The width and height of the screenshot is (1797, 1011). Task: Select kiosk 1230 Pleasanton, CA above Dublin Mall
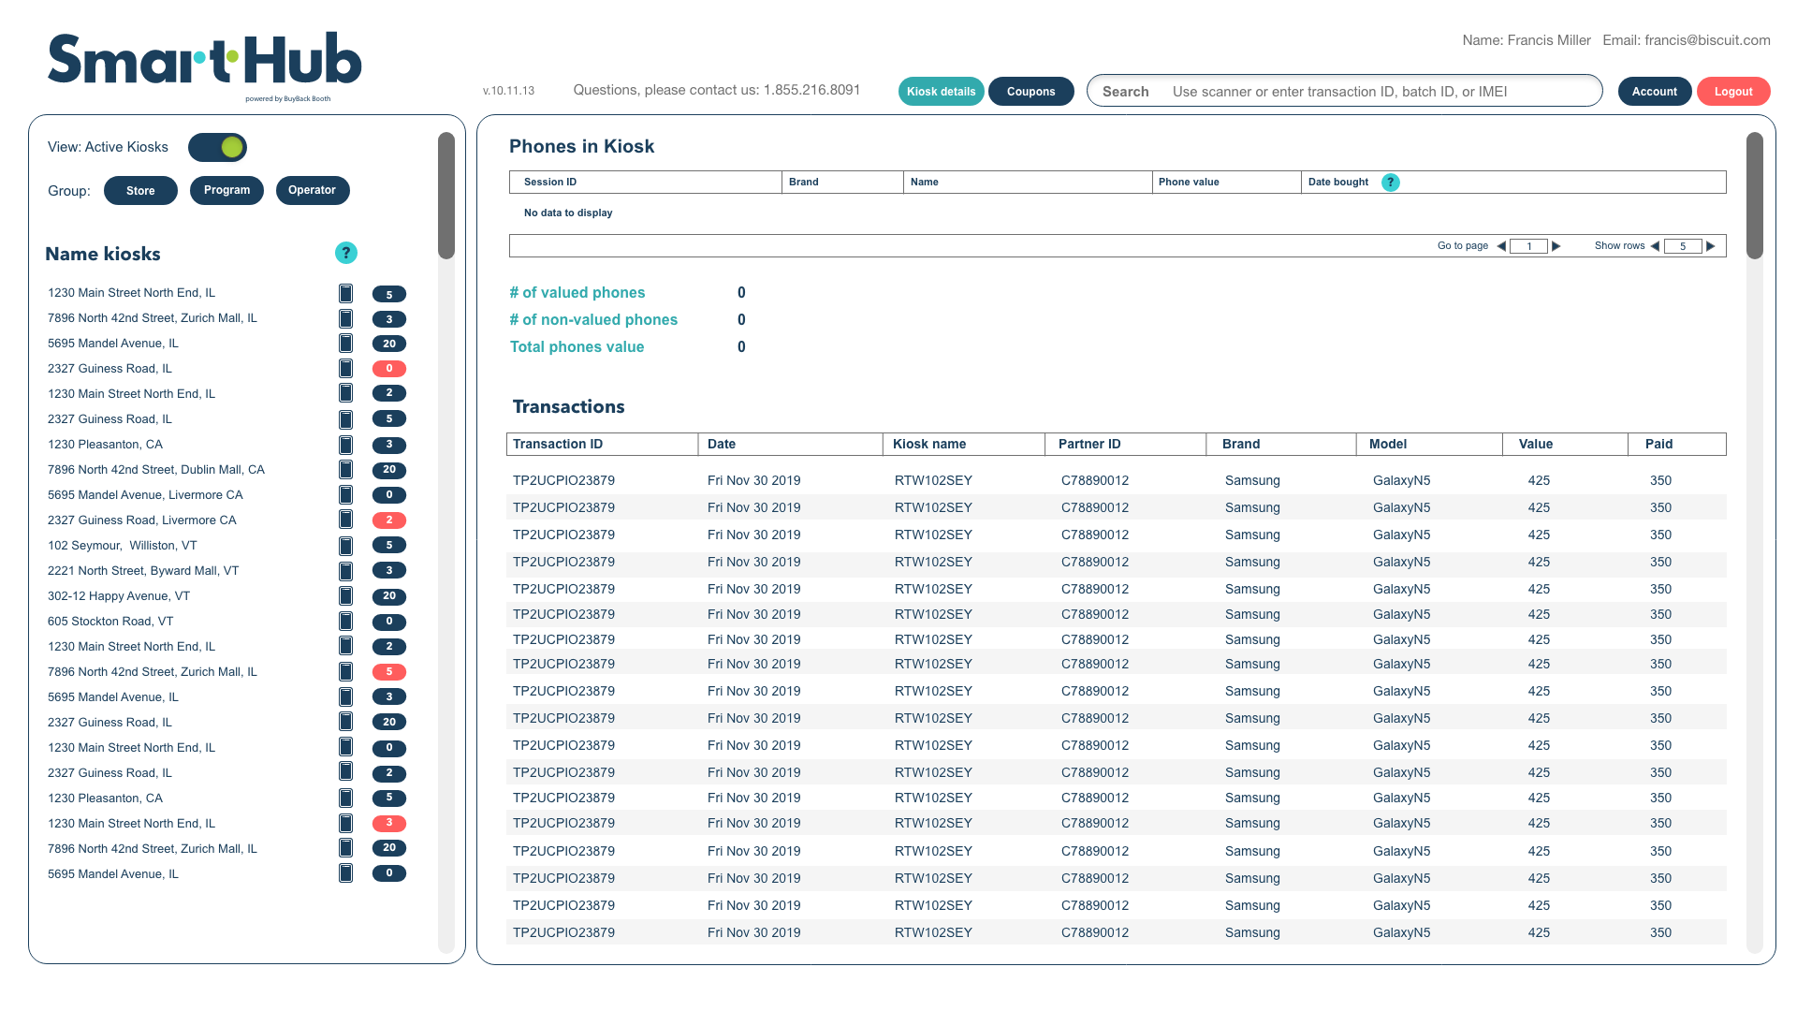tap(105, 444)
